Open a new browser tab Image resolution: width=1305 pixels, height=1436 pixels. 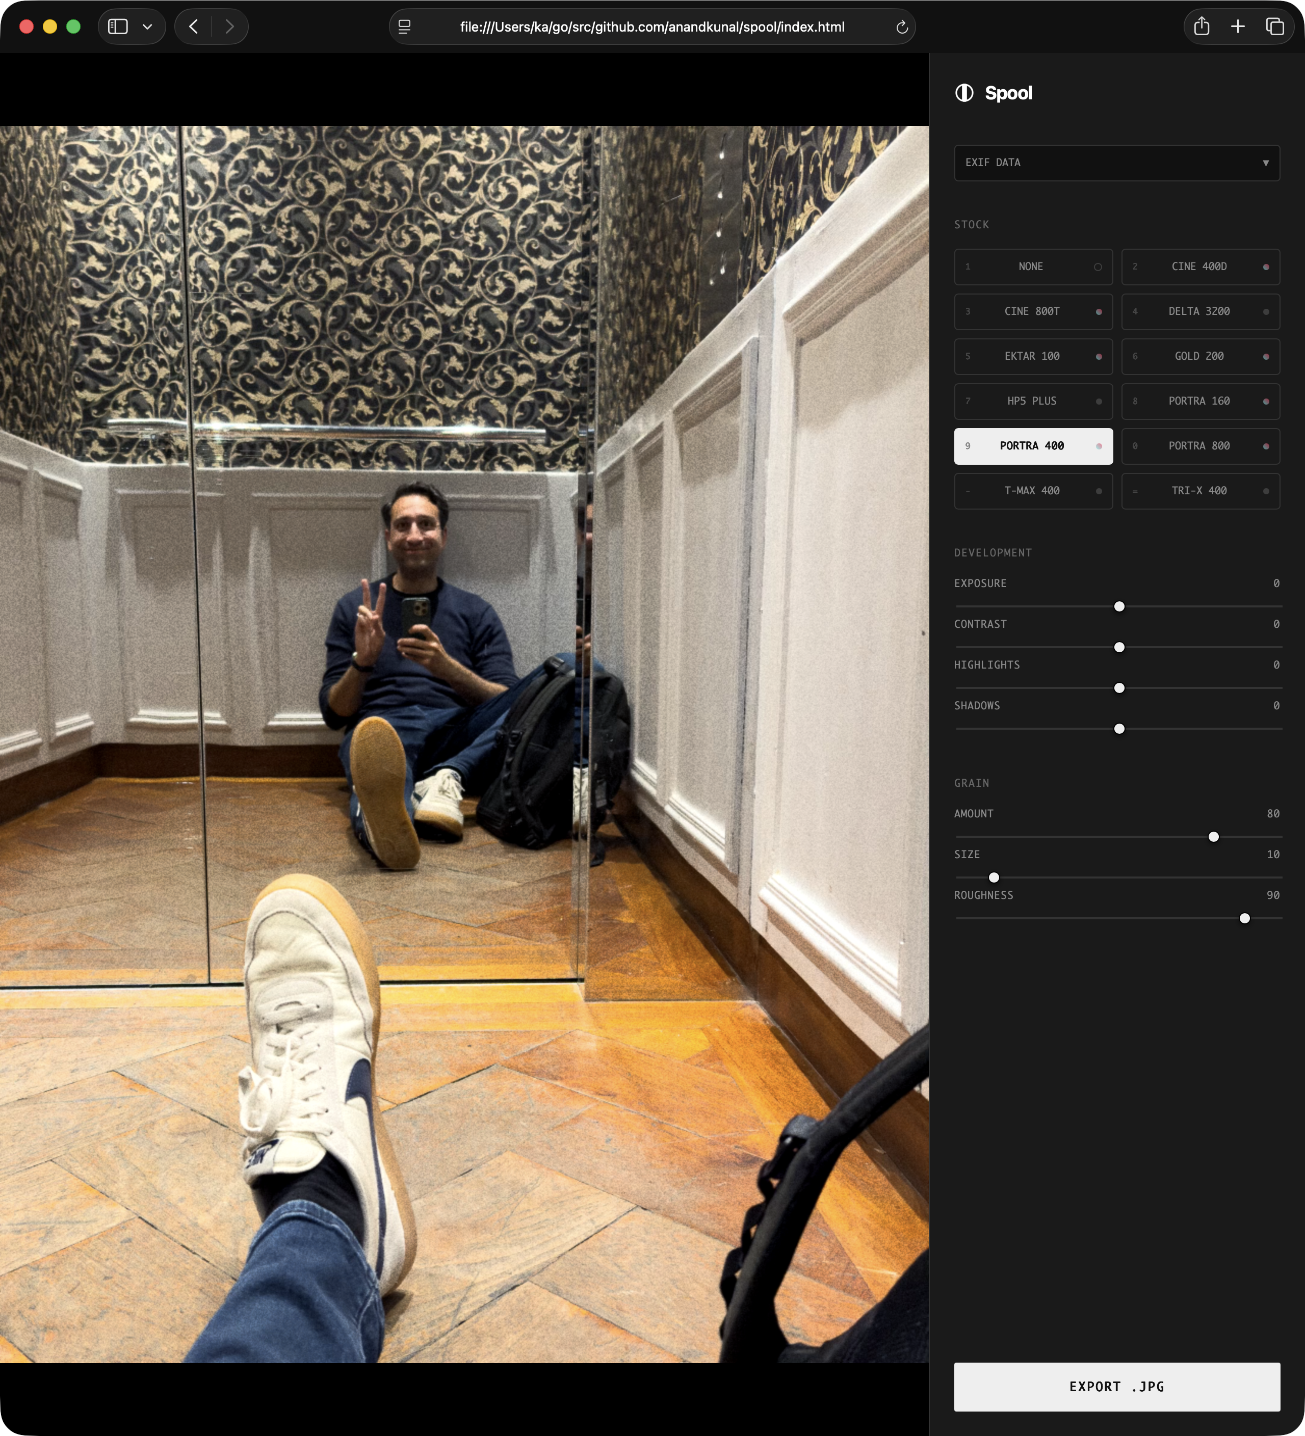(x=1237, y=26)
